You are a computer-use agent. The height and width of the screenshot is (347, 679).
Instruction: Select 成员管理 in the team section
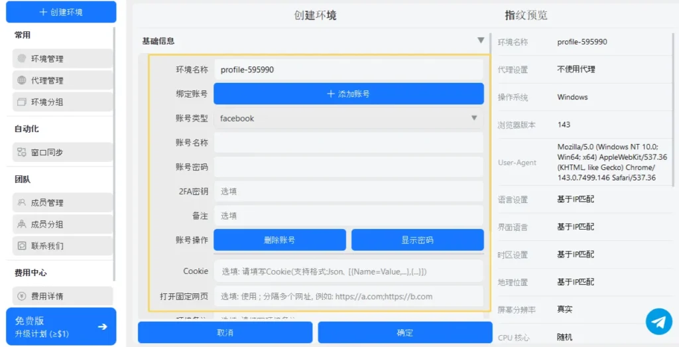(63, 202)
